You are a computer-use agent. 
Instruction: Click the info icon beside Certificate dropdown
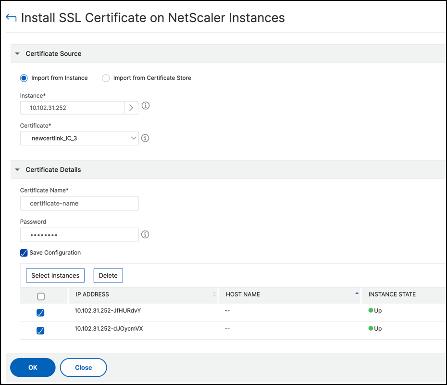[x=145, y=138]
